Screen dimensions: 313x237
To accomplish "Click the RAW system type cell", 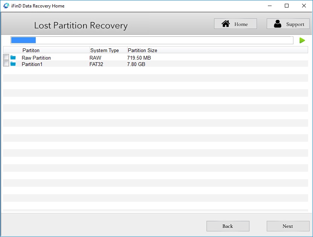I will coord(95,58).
